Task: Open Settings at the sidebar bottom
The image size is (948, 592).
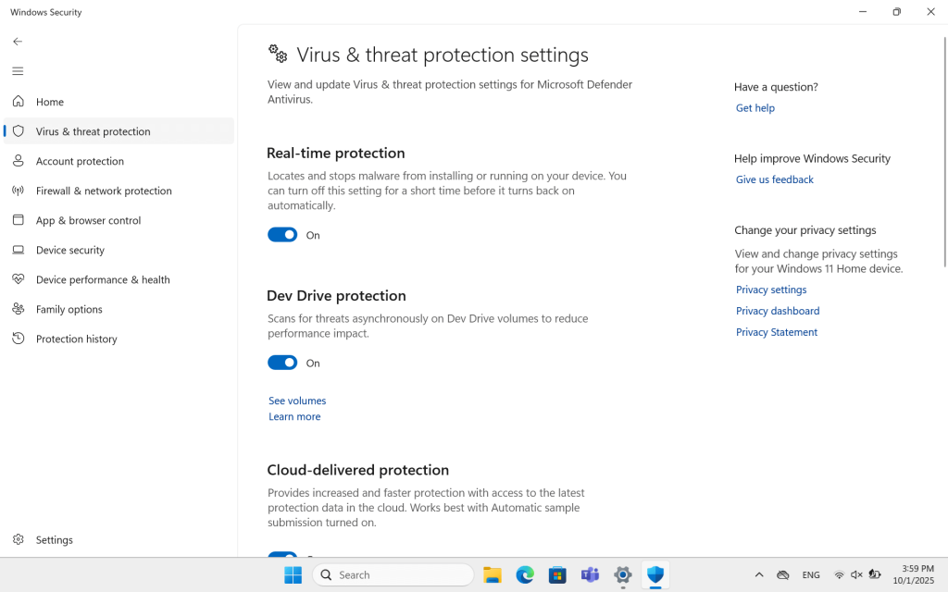Action: pyautogui.click(x=54, y=539)
